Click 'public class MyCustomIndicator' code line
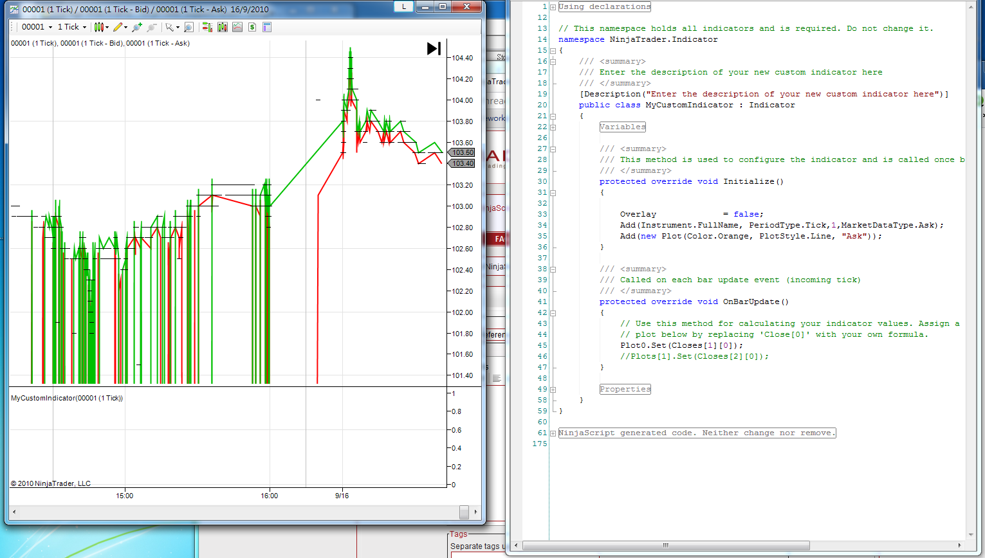 (687, 105)
